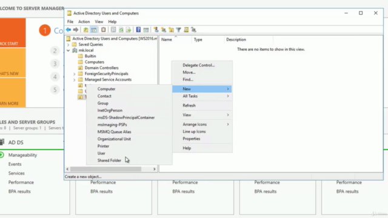Find objects using the toolbar search icon
The width and height of the screenshot is (388, 218).
[x=186, y=30]
